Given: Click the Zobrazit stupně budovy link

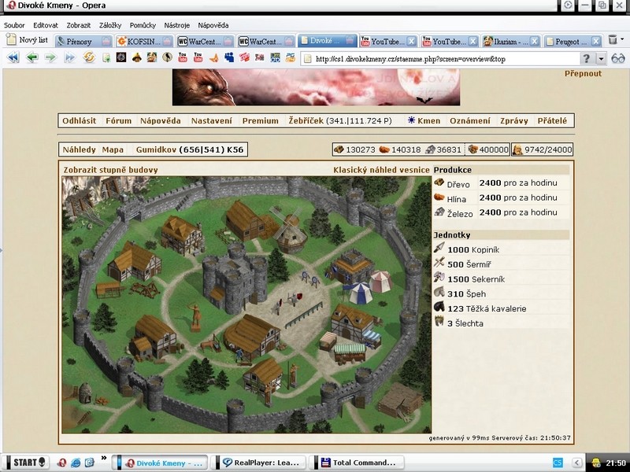Looking at the screenshot, I should pyautogui.click(x=109, y=169).
